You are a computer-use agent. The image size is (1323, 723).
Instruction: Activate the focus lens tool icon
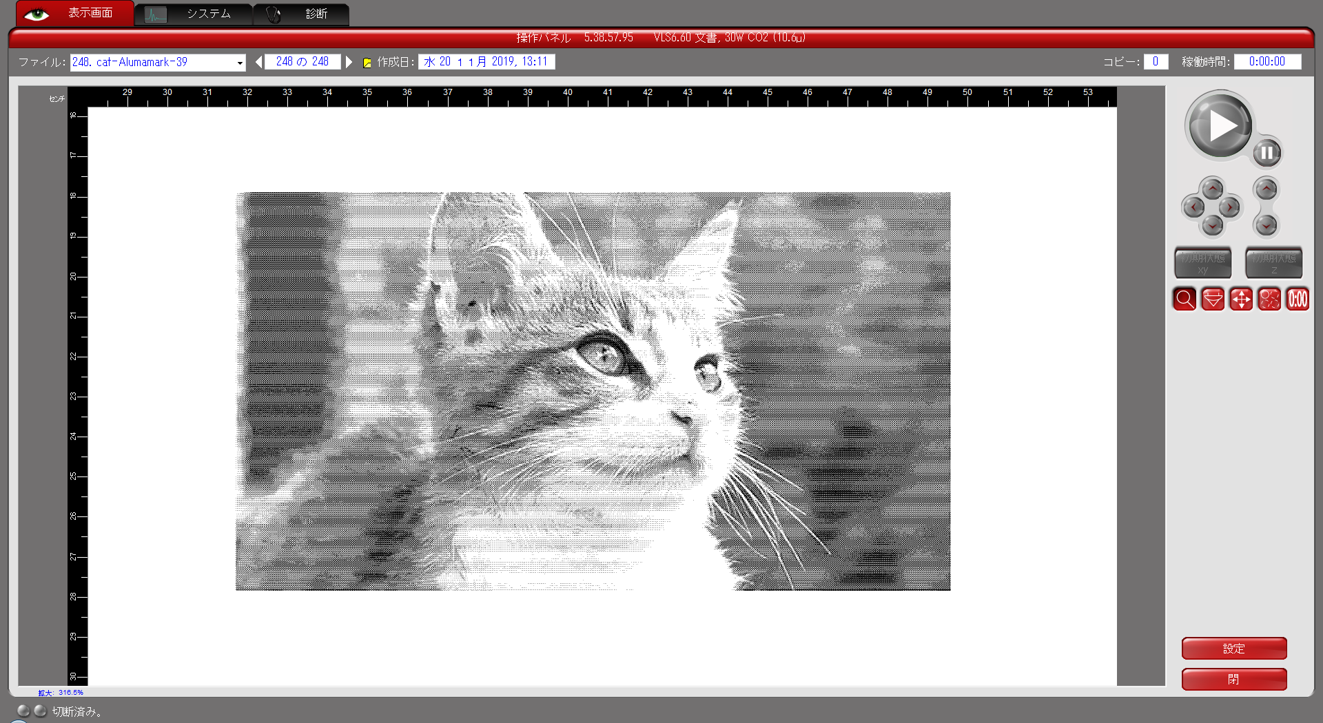pos(1213,300)
